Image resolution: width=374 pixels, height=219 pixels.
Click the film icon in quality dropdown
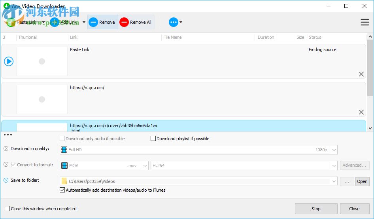tap(64, 150)
